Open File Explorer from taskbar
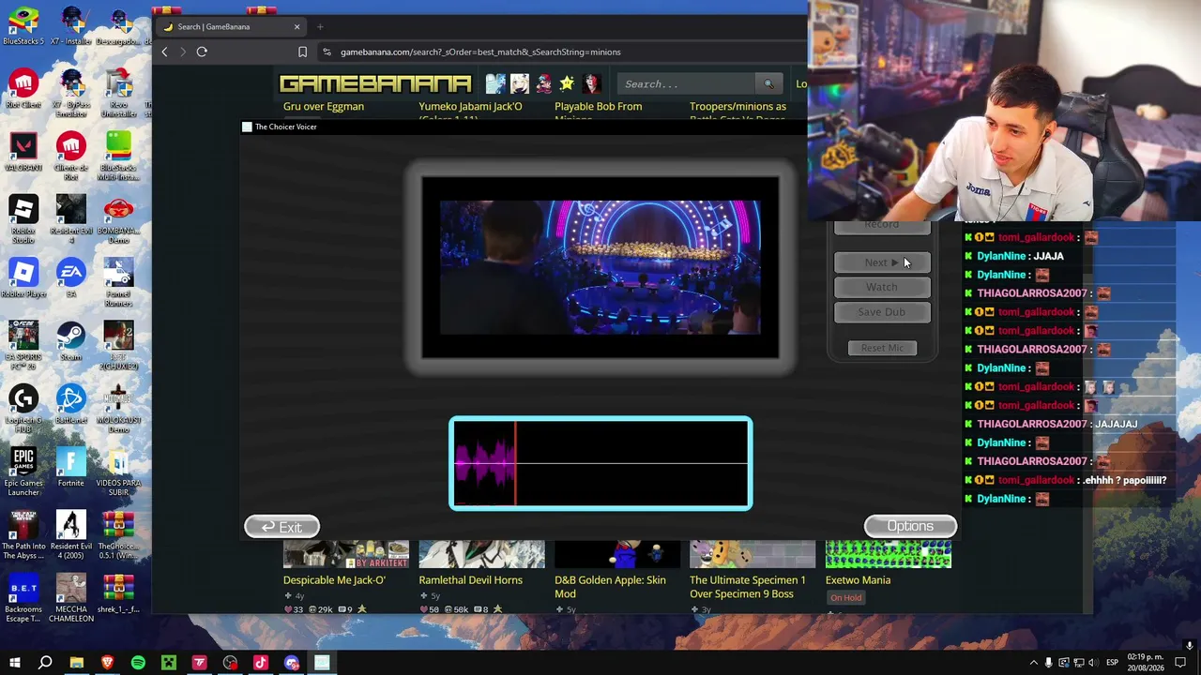The image size is (1201, 675). tap(76, 663)
